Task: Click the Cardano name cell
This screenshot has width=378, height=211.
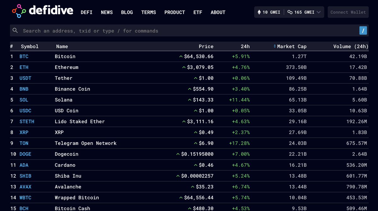Action: [65, 165]
